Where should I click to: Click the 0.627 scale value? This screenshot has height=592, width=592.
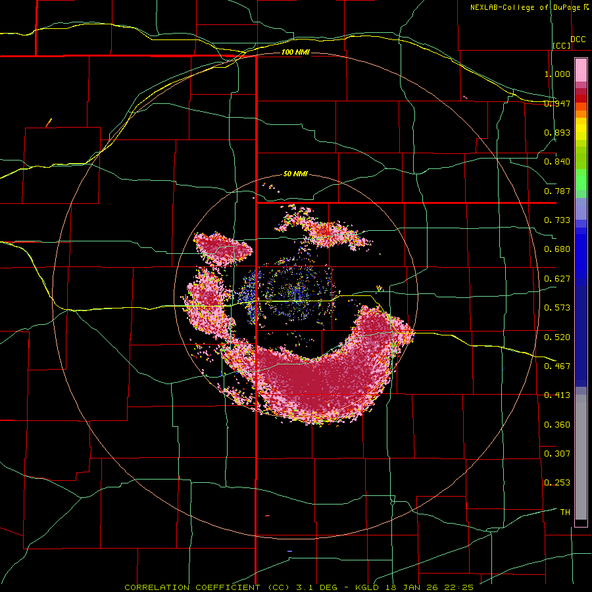click(557, 279)
